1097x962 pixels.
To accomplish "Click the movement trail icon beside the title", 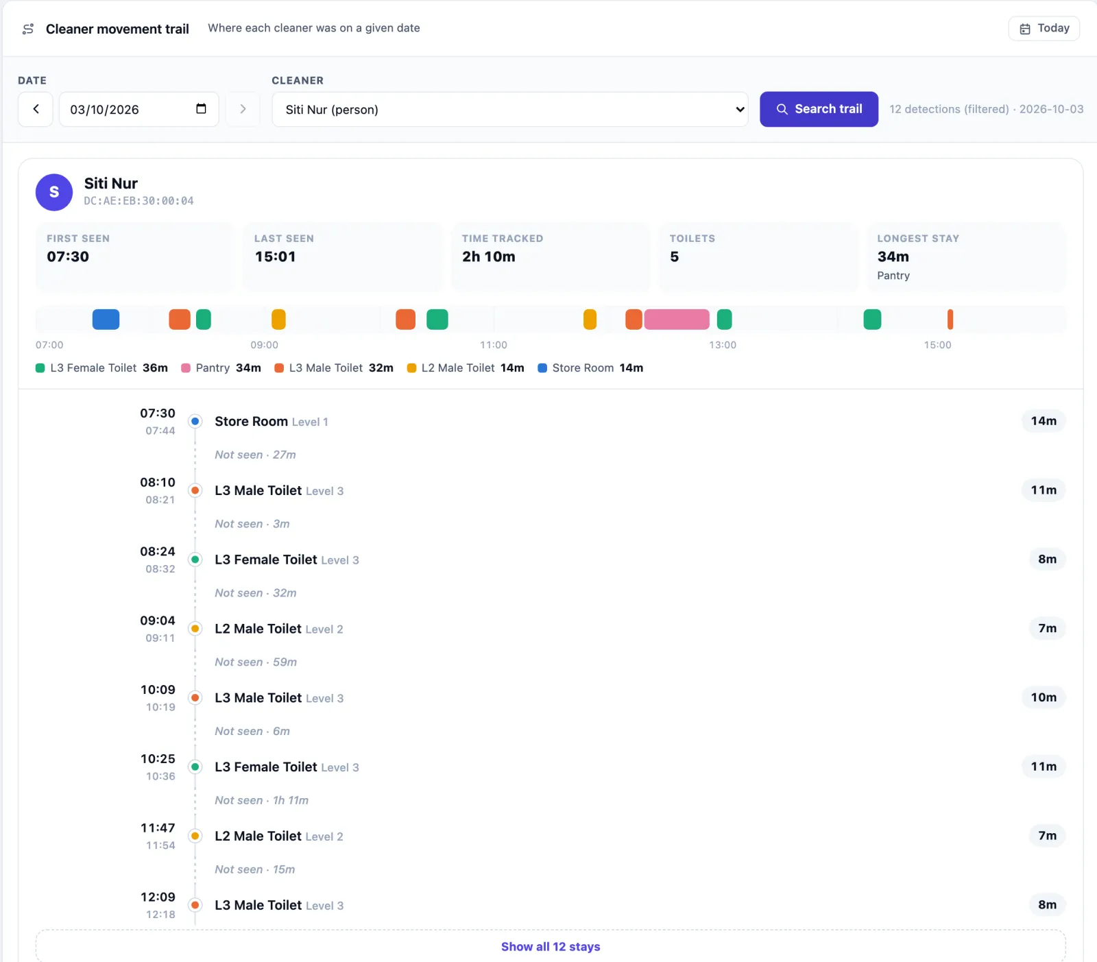I will [28, 29].
